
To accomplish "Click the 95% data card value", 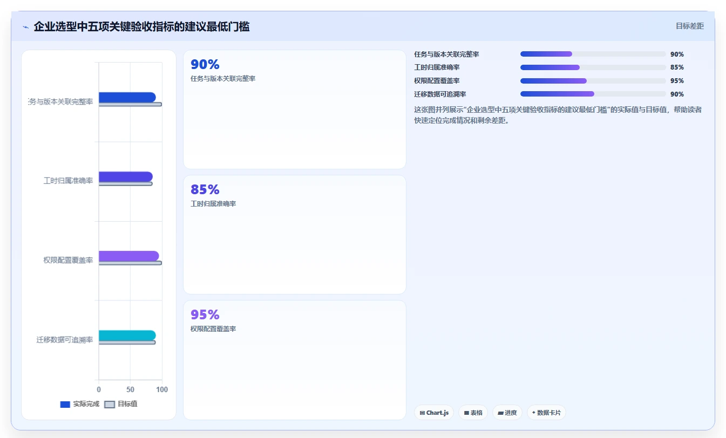I will [x=205, y=315].
